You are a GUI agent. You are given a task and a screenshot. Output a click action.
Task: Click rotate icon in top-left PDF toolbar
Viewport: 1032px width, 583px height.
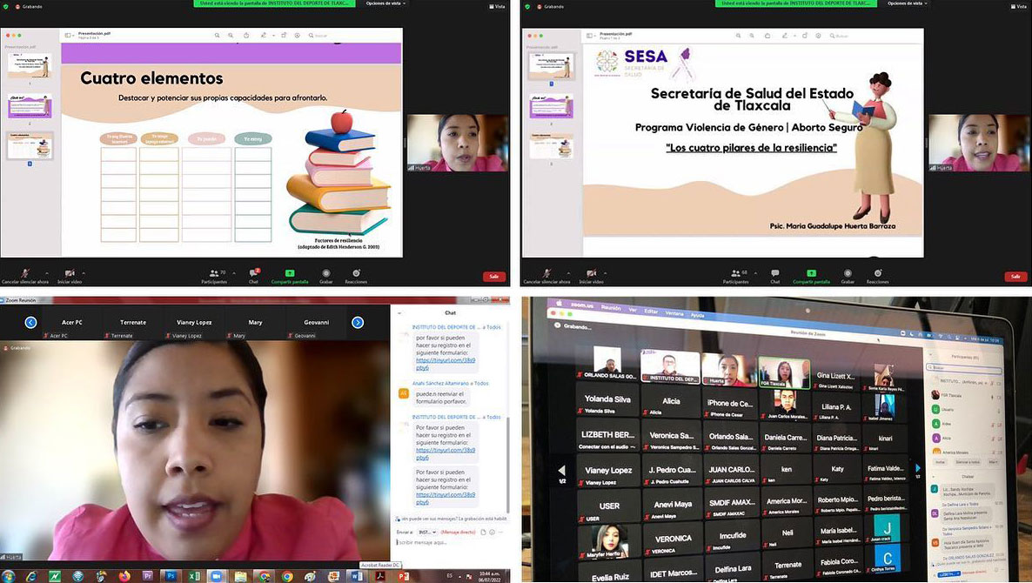[x=284, y=36]
